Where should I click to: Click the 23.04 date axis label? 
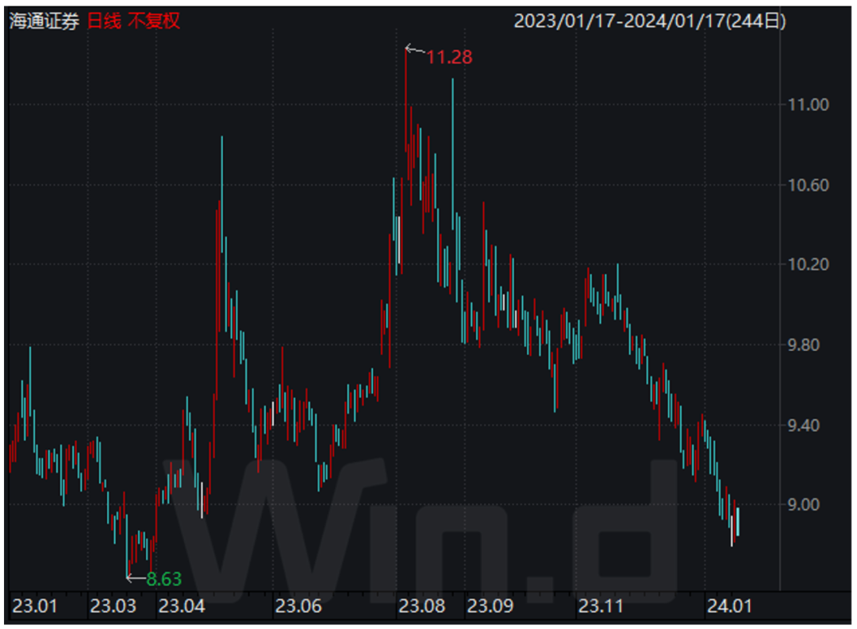182,606
